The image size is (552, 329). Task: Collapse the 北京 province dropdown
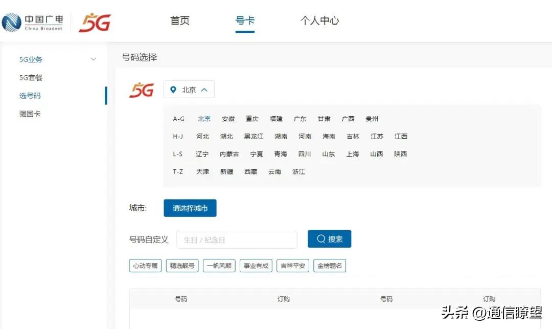click(x=204, y=89)
